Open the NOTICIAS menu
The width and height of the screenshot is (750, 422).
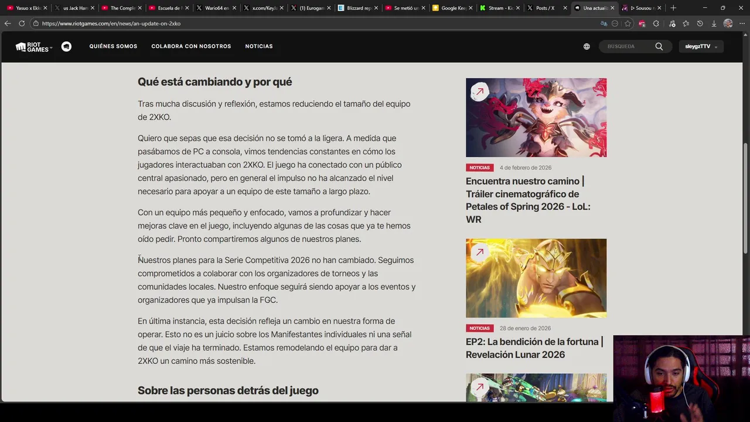pyautogui.click(x=259, y=46)
